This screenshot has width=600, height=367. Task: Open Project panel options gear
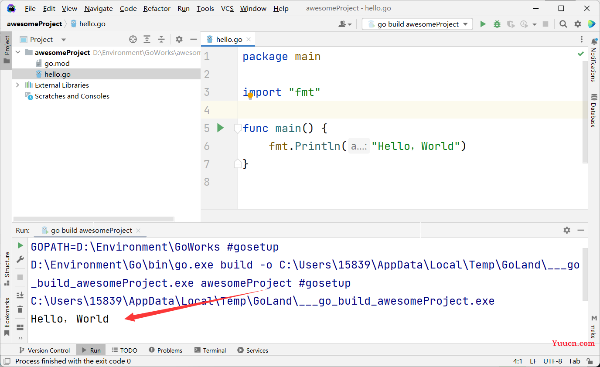[x=179, y=39]
